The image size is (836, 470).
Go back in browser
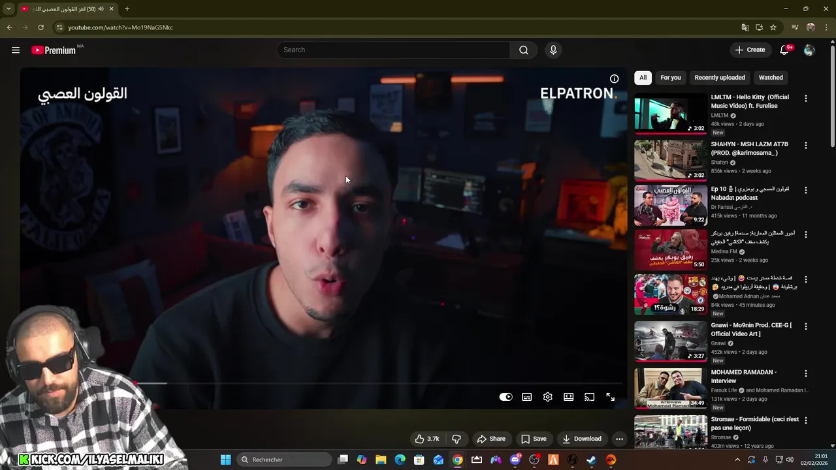pos(9,27)
